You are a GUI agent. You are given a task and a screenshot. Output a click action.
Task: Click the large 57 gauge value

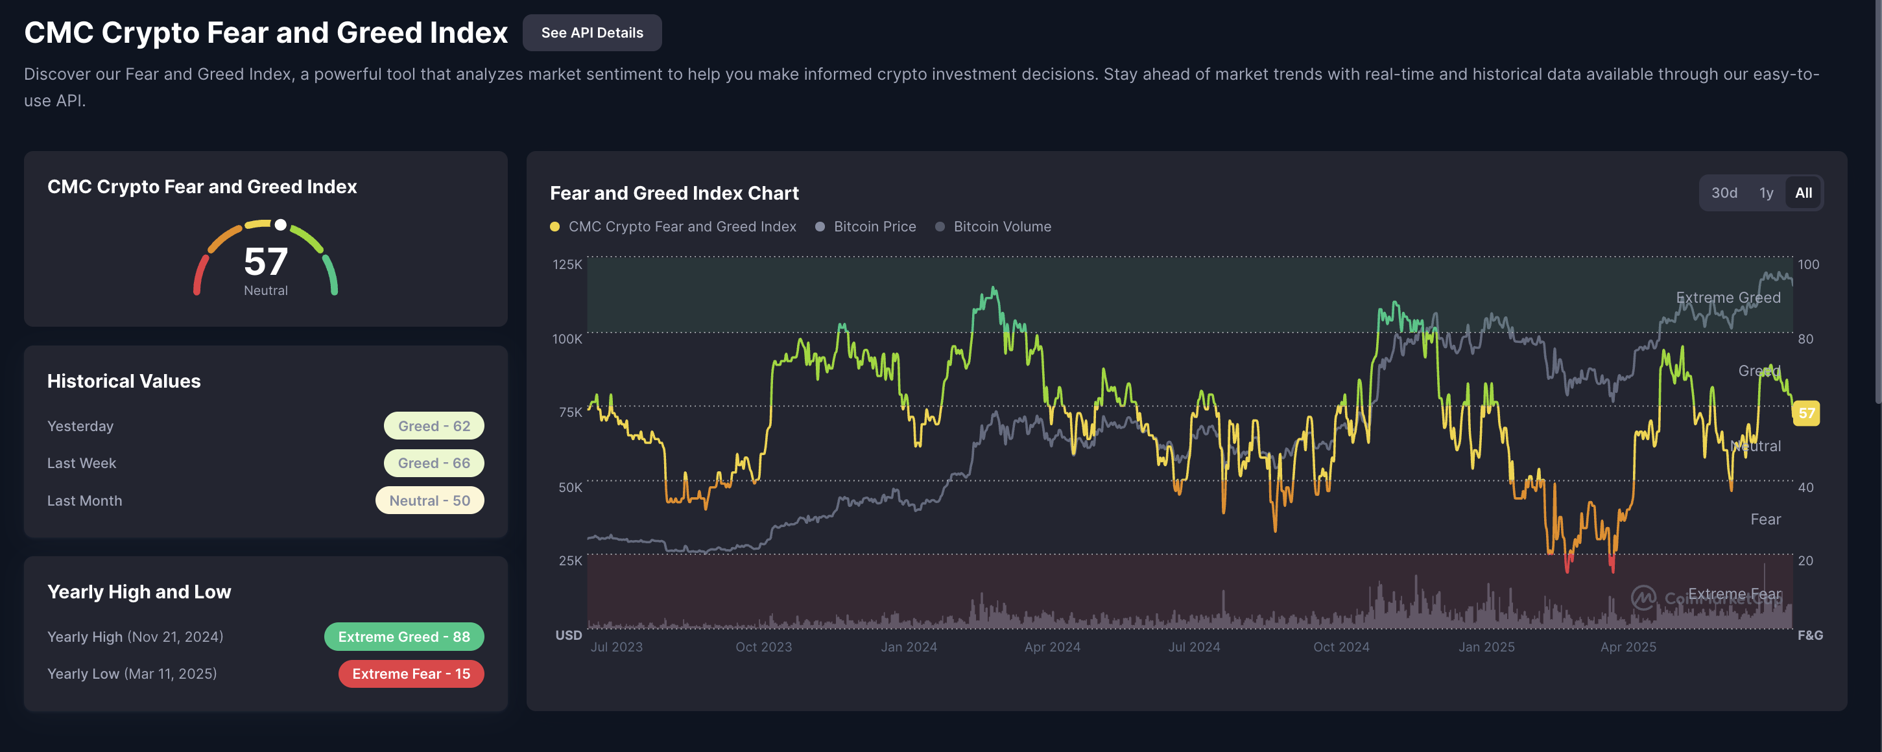(x=265, y=261)
